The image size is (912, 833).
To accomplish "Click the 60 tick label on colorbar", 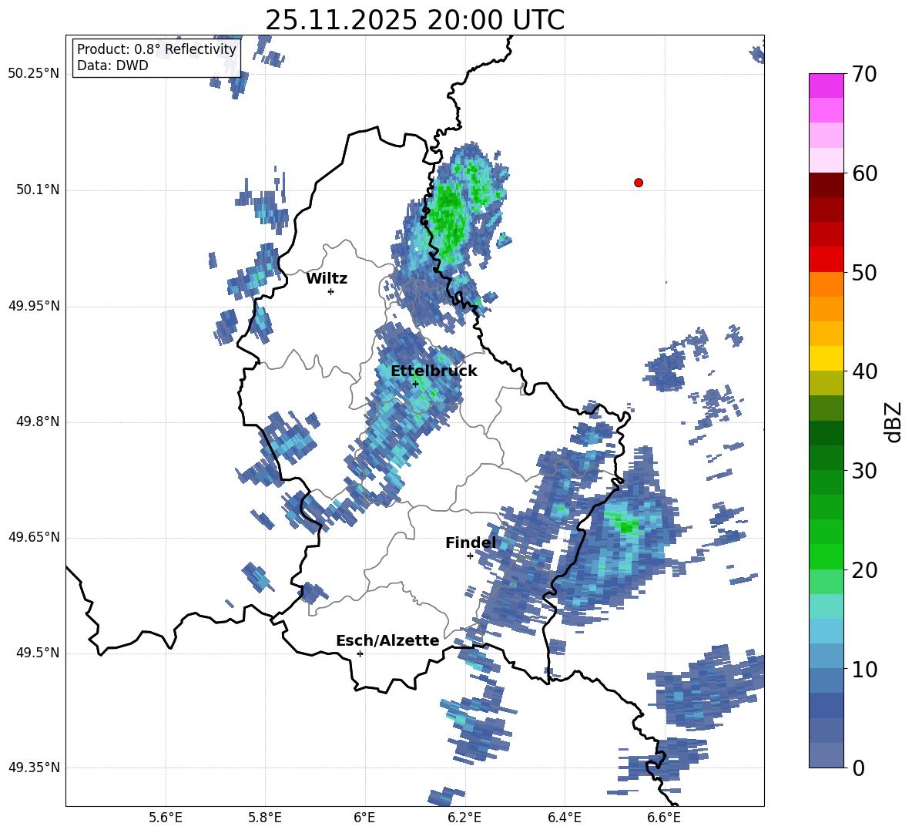I will pyautogui.click(x=865, y=173).
